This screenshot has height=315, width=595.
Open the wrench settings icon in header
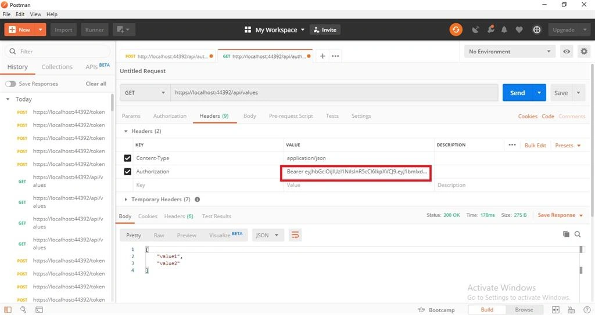(490, 29)
